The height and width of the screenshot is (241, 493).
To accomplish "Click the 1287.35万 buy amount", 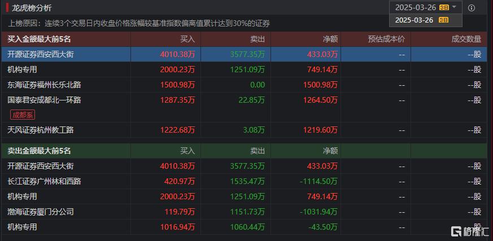I will click(x=178, y=100).
